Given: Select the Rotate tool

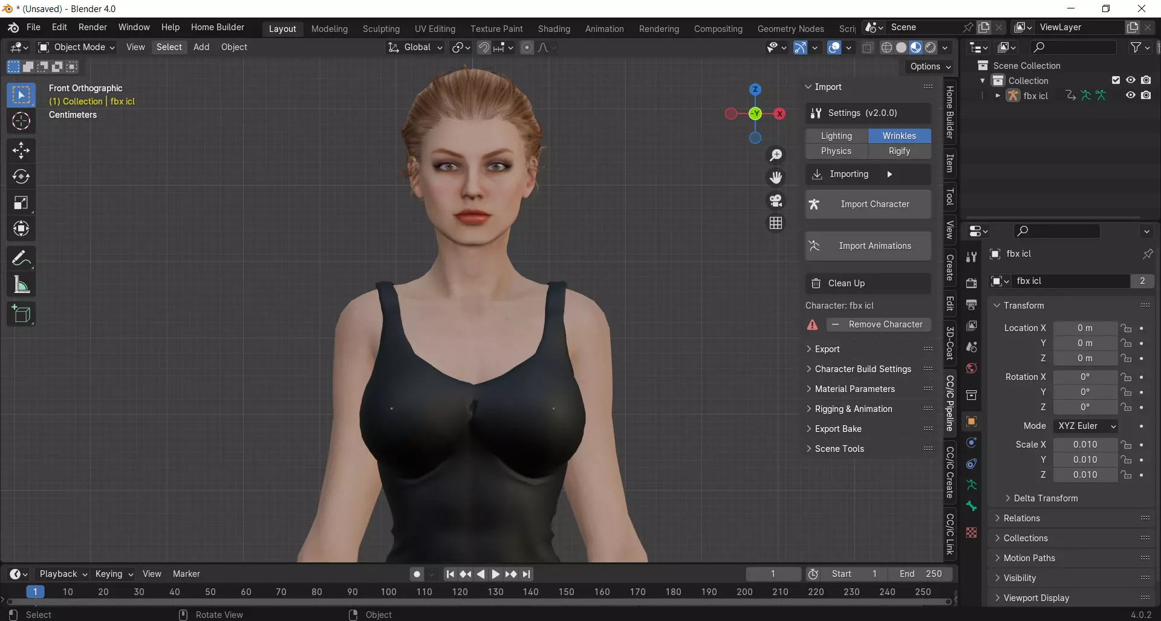Looking at the screenshot, I should click(x=21, y=176).
